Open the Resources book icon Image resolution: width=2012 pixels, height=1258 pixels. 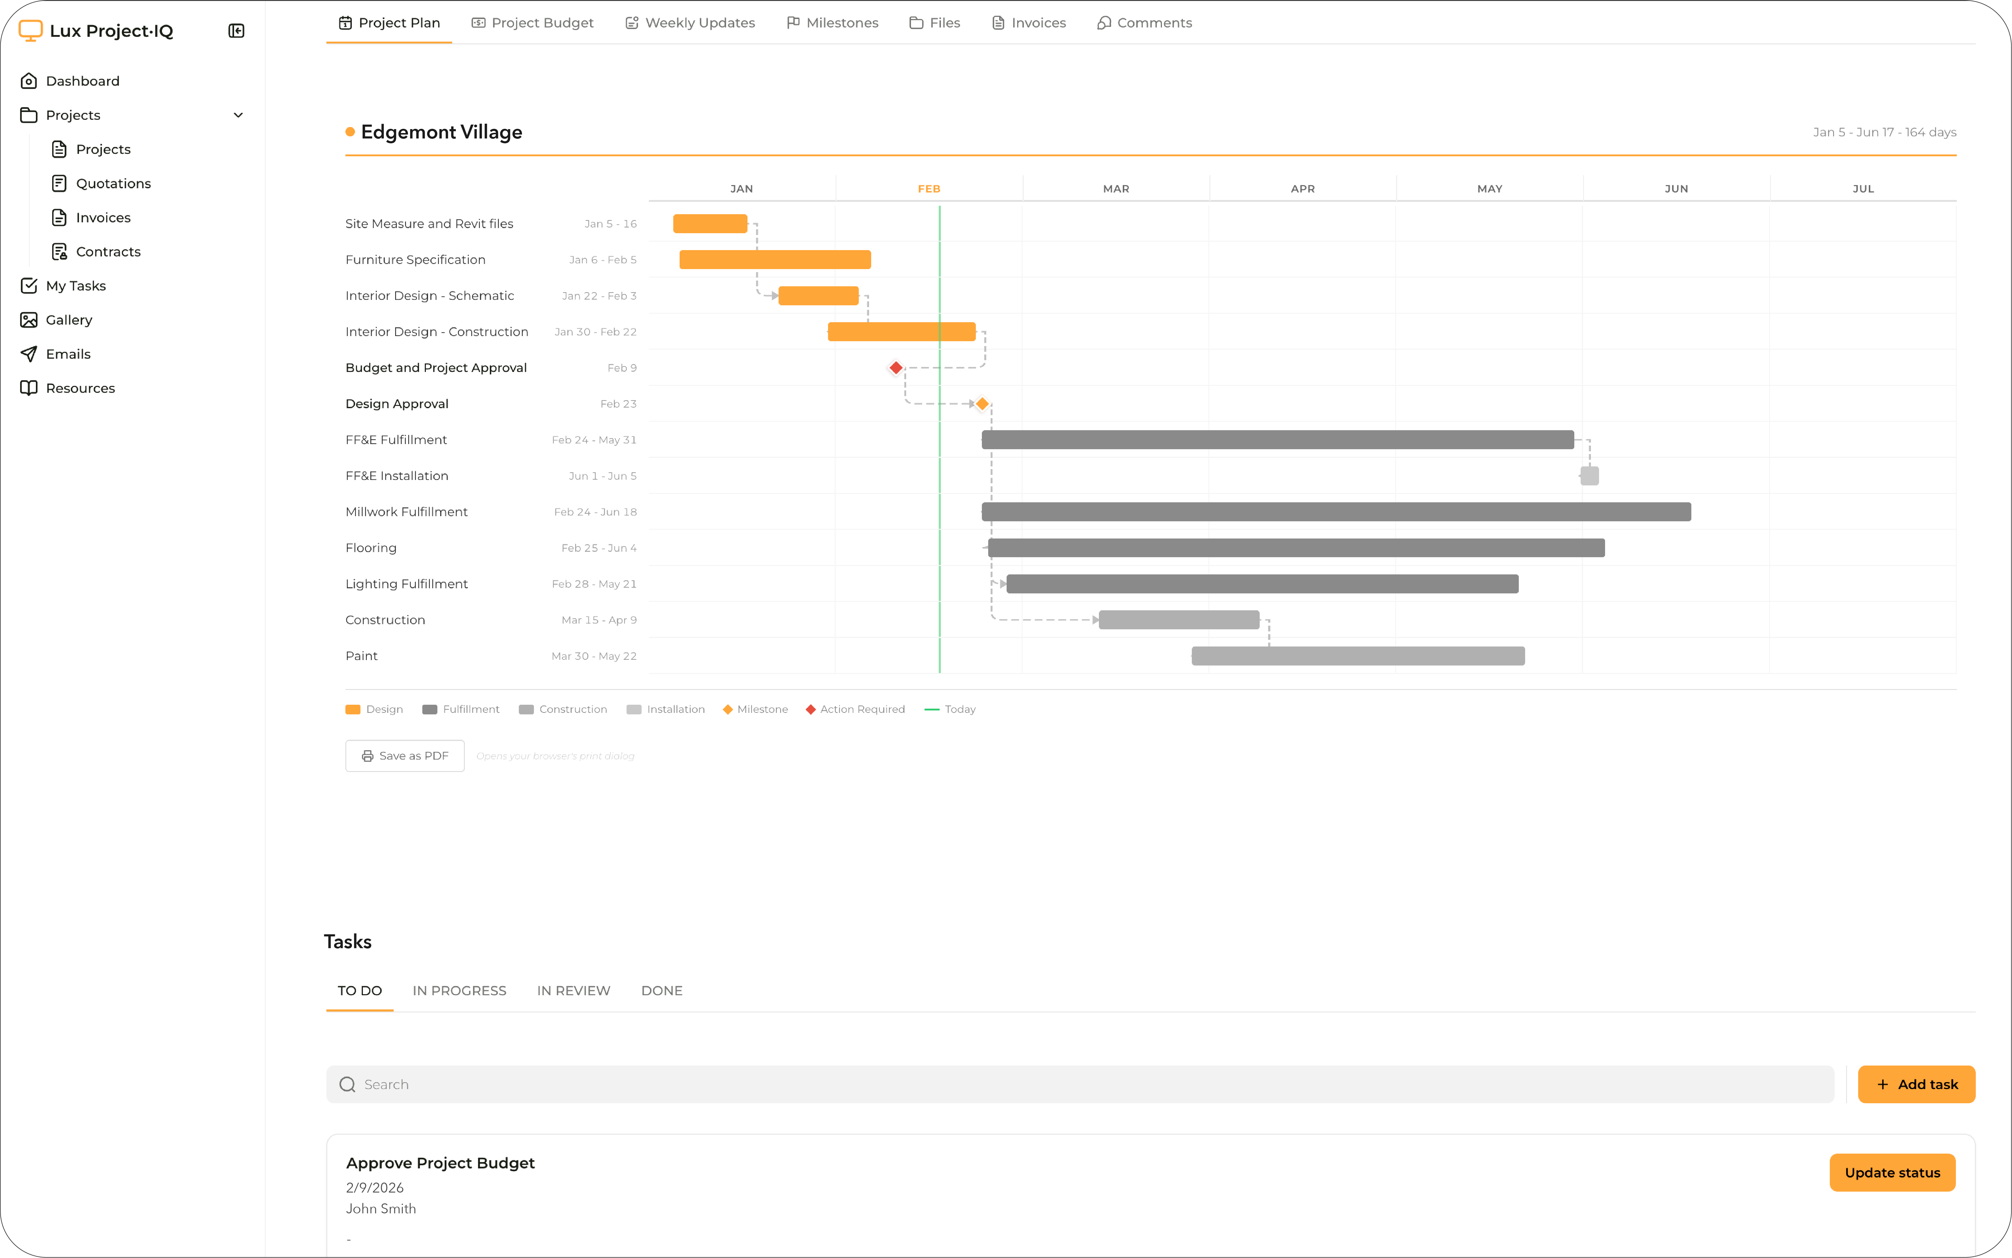tap(29, 388)
